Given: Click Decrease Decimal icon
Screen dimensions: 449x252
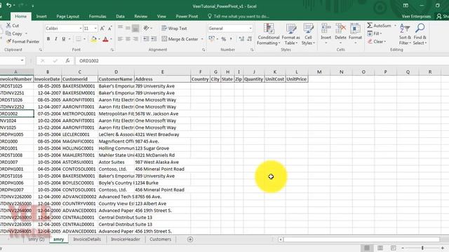Looking at the screenshot, I should (x=250, y=39).
